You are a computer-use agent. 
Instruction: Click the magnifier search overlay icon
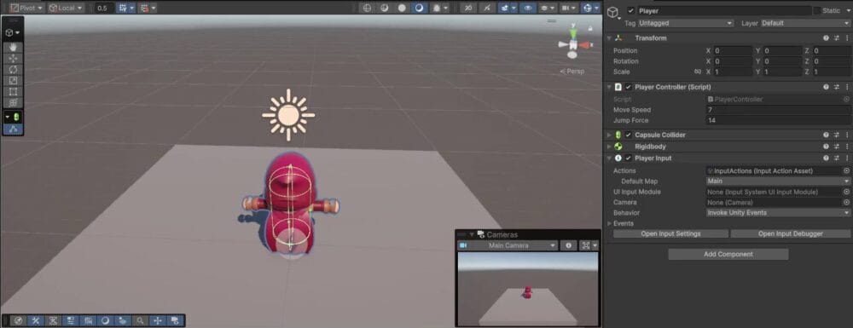(x=141, y=320)
